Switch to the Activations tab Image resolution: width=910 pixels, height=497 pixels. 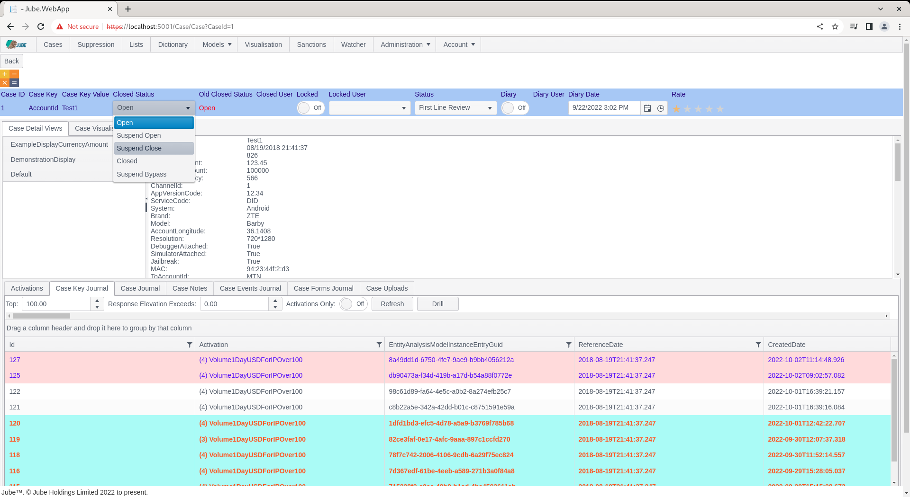pos(27,288)
